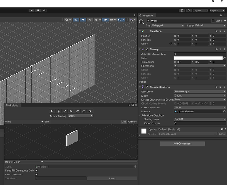
Task: Toggle scene lighting bulb icon
Action: [83, 20]
